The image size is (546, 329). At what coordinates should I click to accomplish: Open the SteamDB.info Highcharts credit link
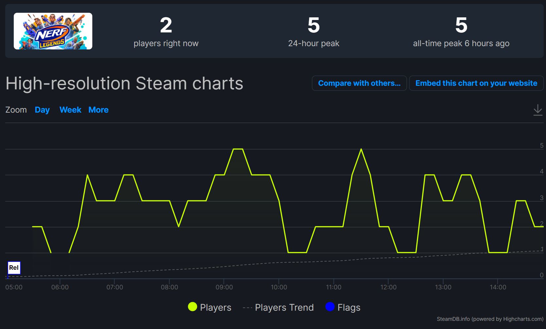pyautogui.click(x=490, y=319)
